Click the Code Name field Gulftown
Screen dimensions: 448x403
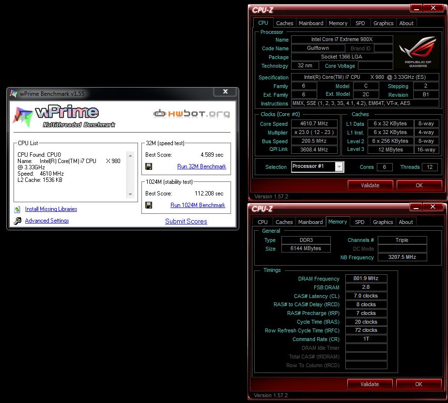point(318,48)
